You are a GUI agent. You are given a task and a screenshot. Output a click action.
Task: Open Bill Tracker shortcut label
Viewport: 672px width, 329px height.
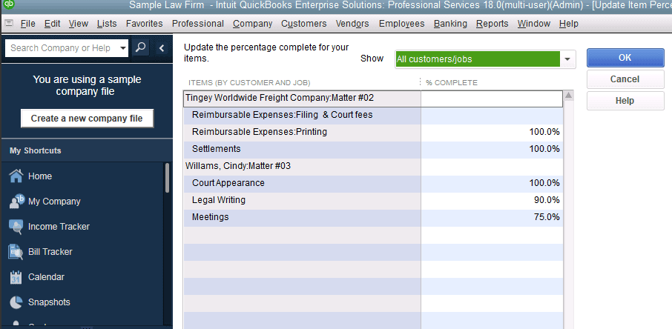50,252
